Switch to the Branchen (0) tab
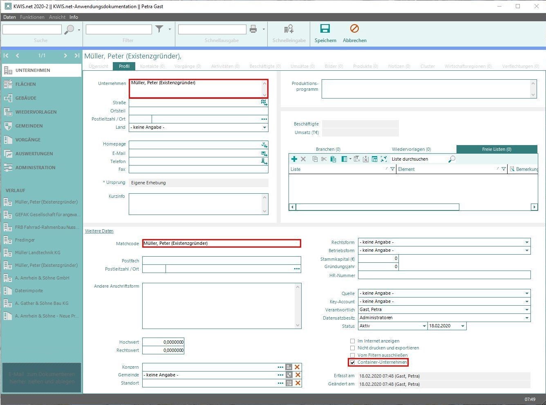Screen dimensions: 546x405 coord(328,149)
